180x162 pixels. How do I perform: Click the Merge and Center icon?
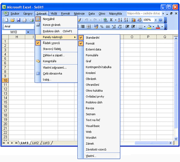[88, 26]
